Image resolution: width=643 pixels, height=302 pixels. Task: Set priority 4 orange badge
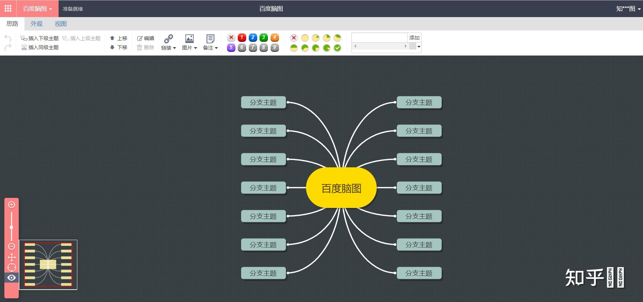coord(275,37)
